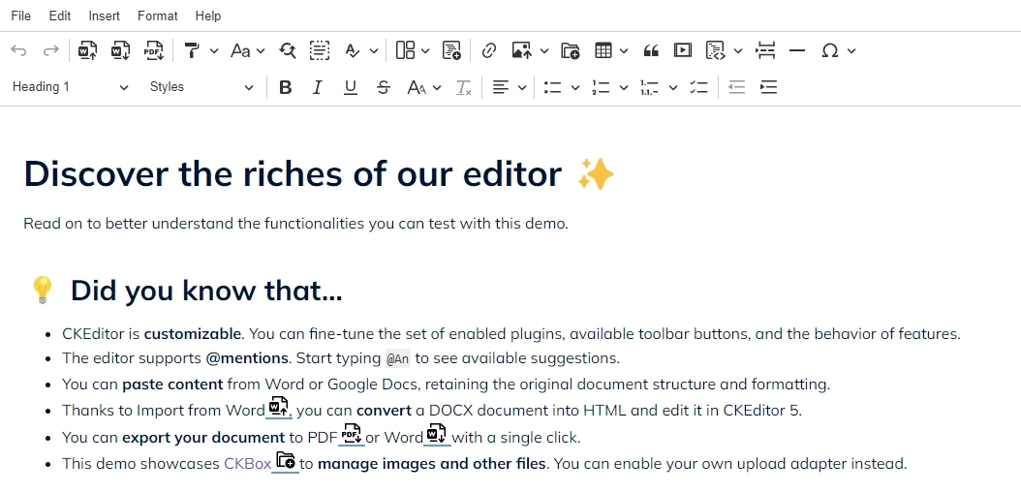1021x493 pixels.
Task: Open the Find and replace tool
Action: [288, 50]
